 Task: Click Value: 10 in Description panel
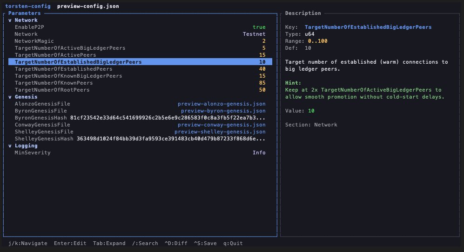[x=300, y=111]
